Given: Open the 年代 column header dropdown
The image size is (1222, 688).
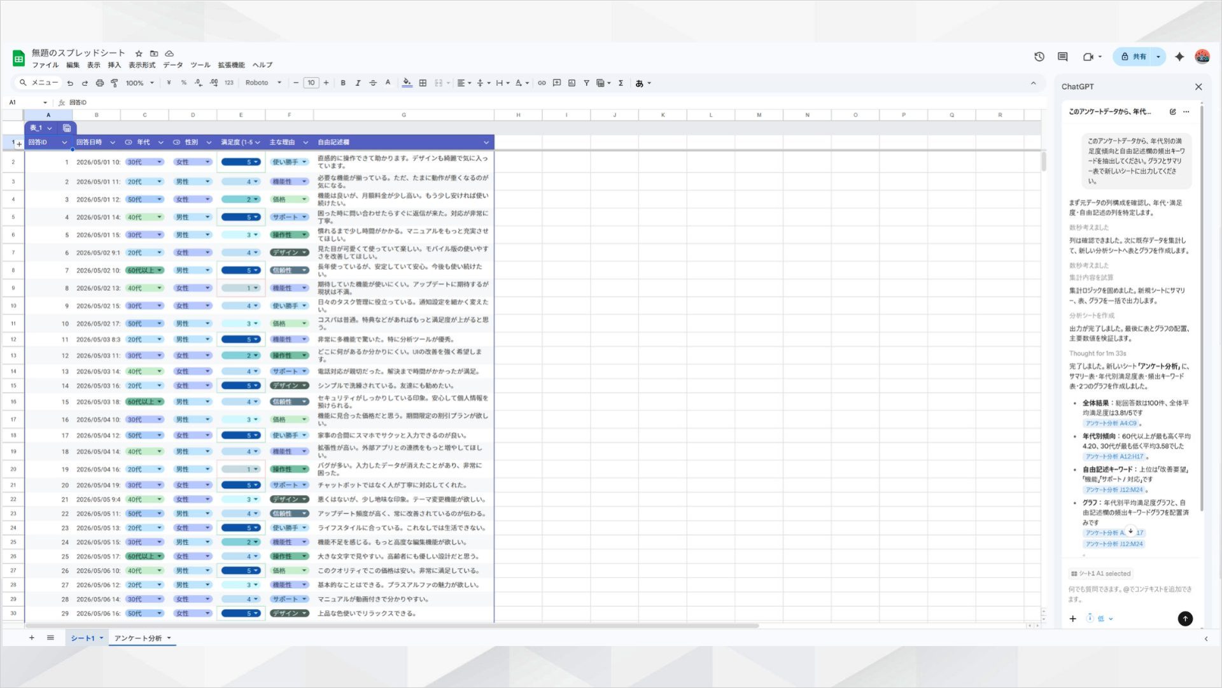Looking at the screenshot, I should click(160, 143).
